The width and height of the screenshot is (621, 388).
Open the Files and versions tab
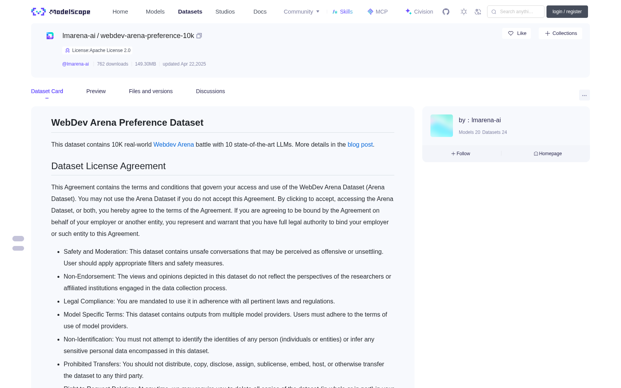151,91
